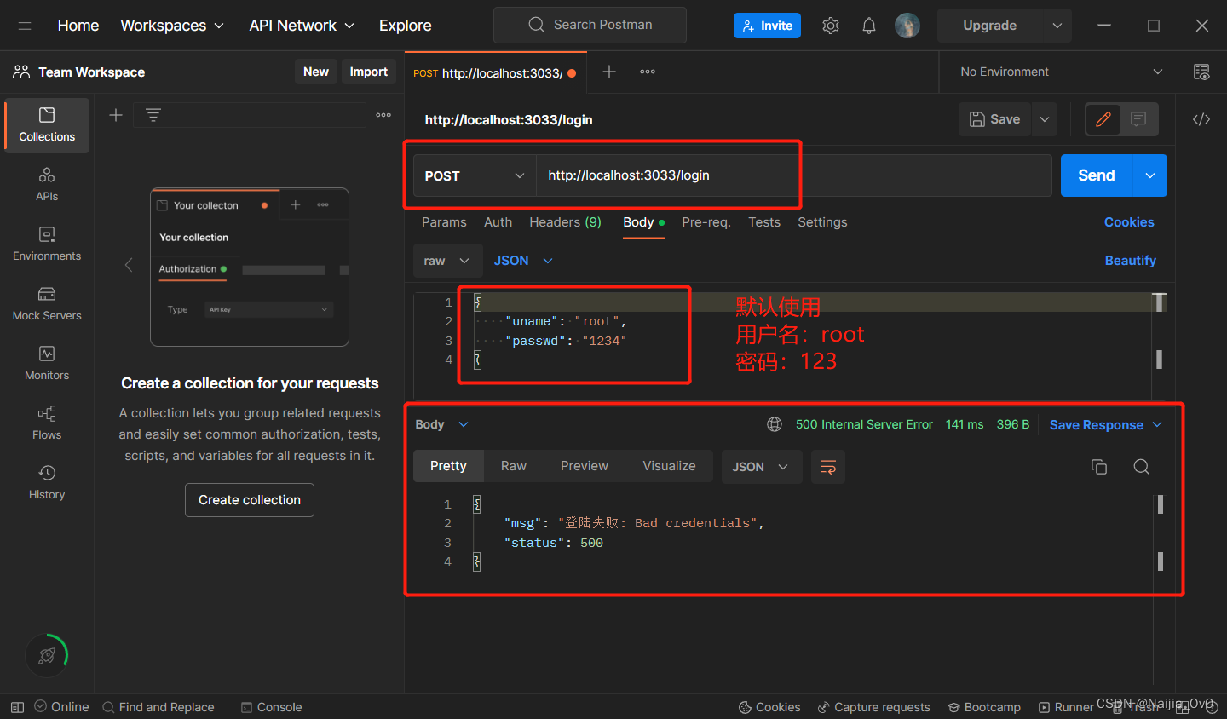Copy the response body
This screenshot has width=1227, height=719.
click(x=1099, y=466)
